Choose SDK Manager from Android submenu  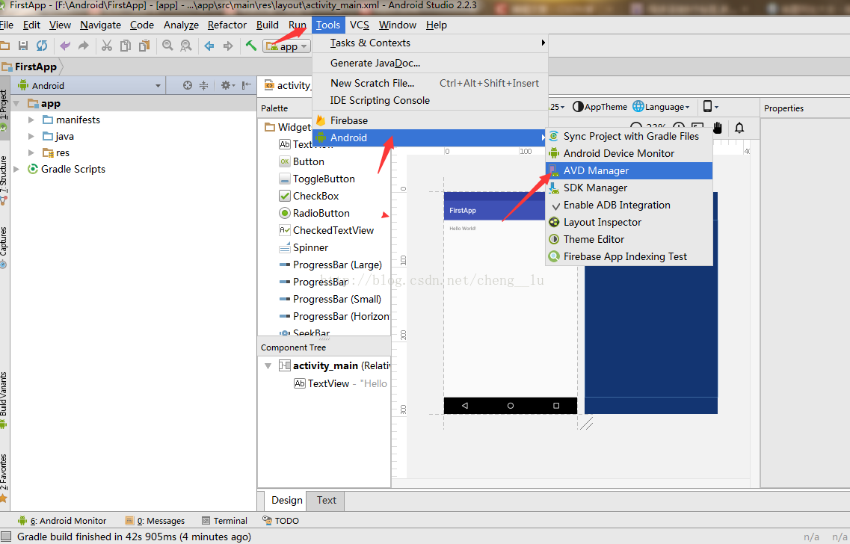click(x=629, y=188)
